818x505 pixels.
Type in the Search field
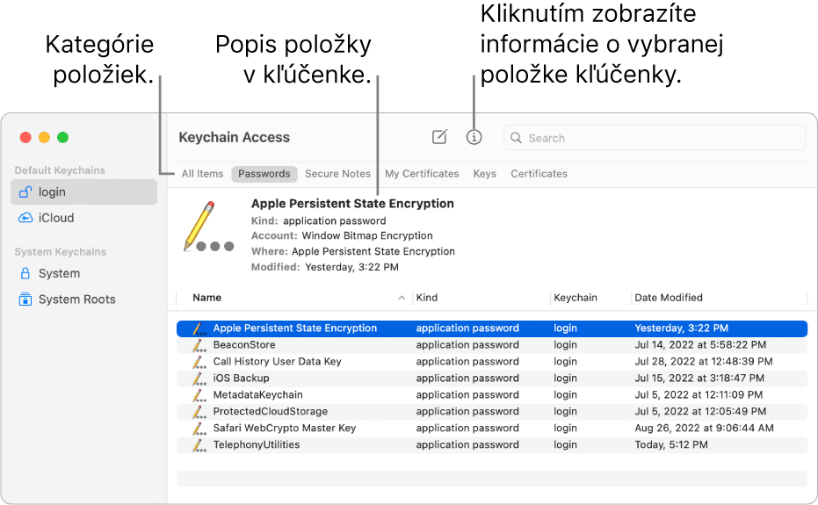click(659, 138)
